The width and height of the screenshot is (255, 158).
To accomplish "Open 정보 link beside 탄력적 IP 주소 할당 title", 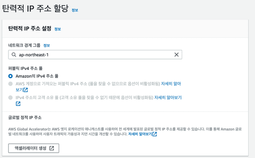I will point(75,10).
